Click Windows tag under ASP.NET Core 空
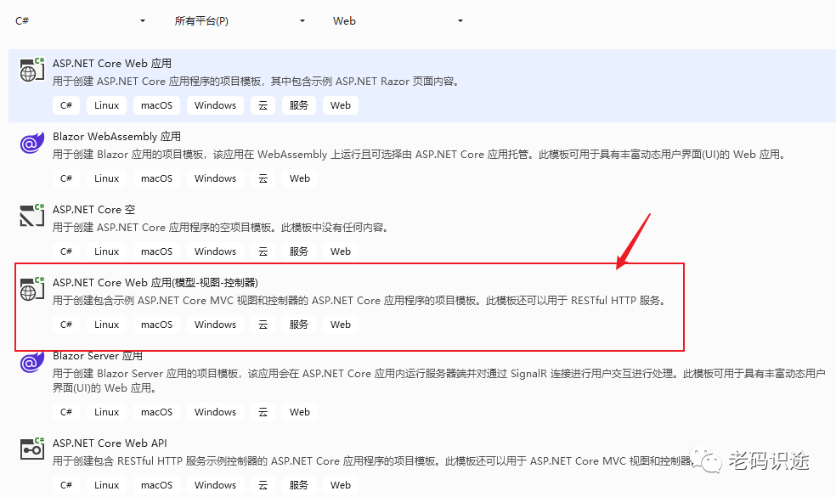The height and width of the screenshot is (497, 836). coord(216,251)
